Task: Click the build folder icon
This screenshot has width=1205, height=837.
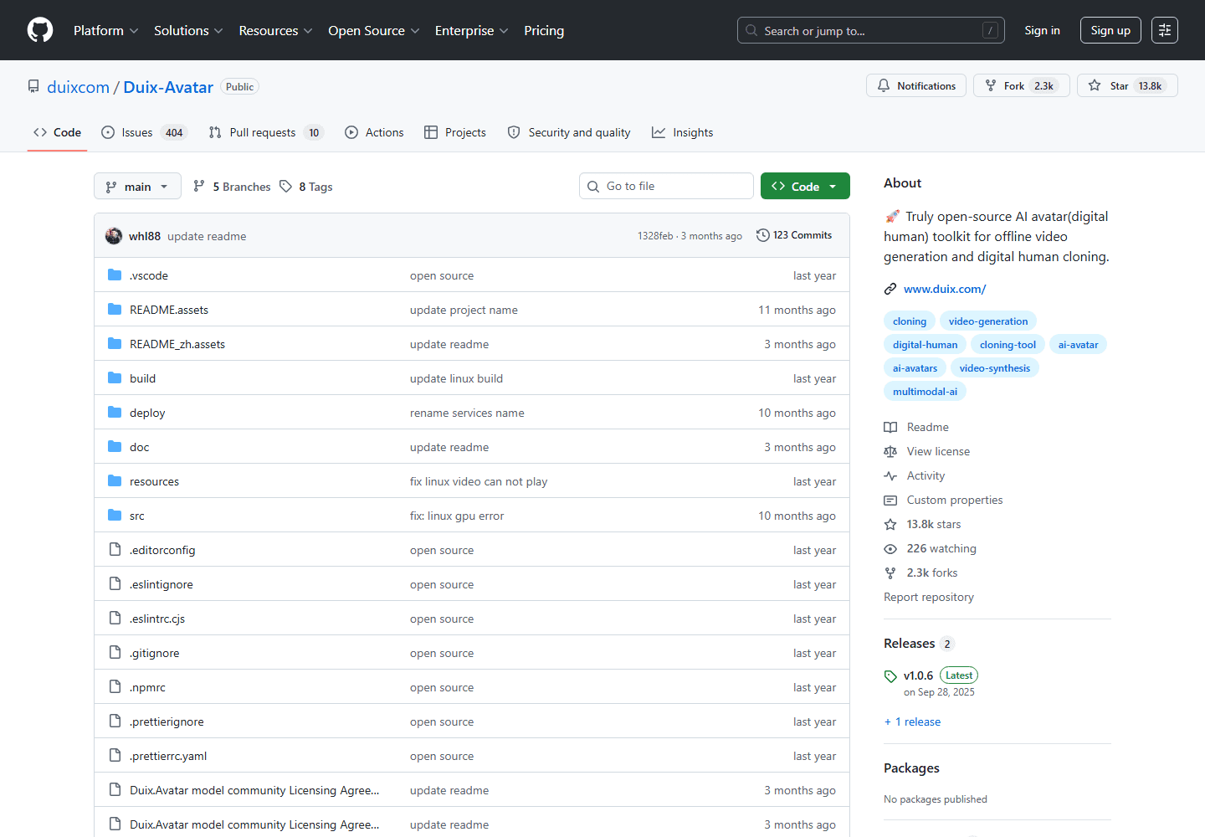Action: [x=115, y=377]
